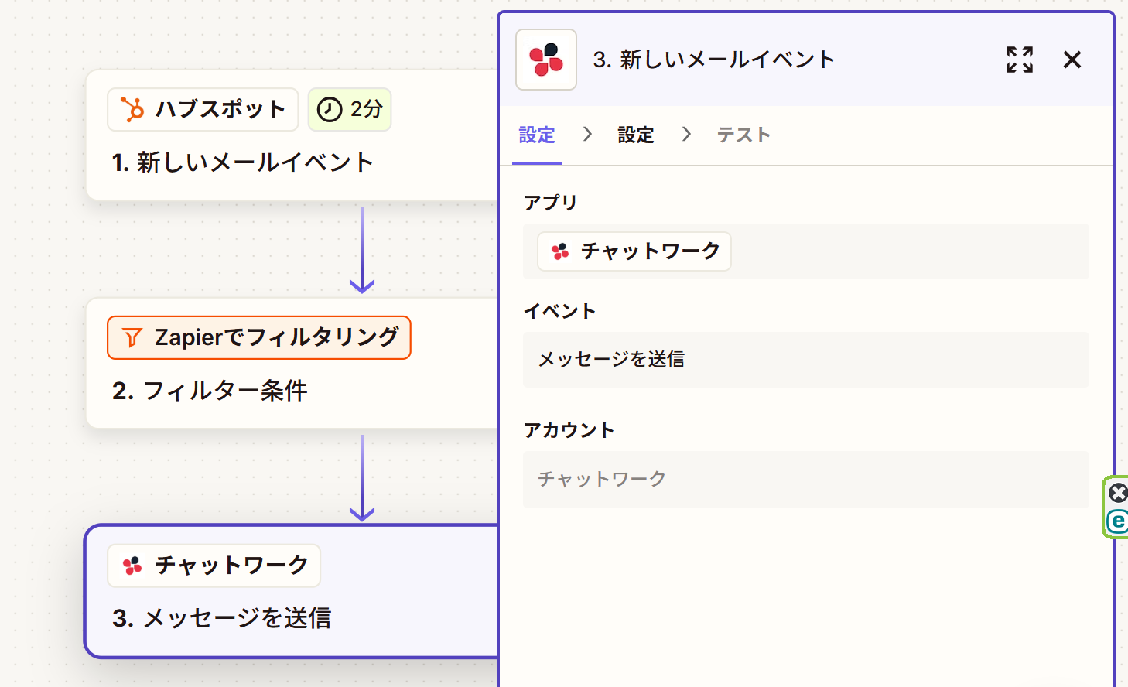Close the step 3 side panel
Viewport: 1128px width, 687px height.
click(1072, 60)
